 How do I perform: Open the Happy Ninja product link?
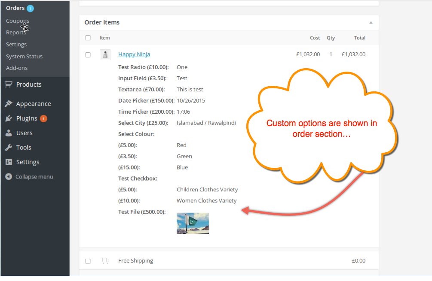[x=134, y=54]
